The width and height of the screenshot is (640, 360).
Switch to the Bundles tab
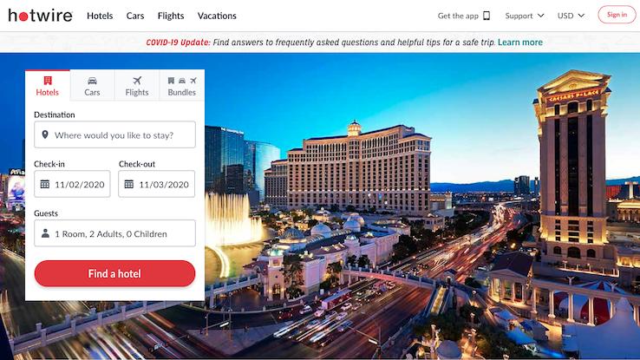tap(181, 86)
